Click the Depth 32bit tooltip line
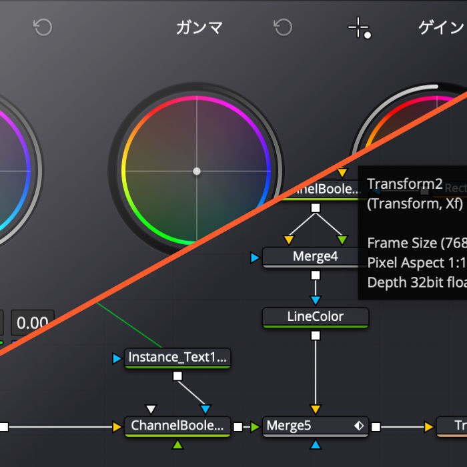The width and height of the screenshot is (467, 467). (x=417, y=282)
